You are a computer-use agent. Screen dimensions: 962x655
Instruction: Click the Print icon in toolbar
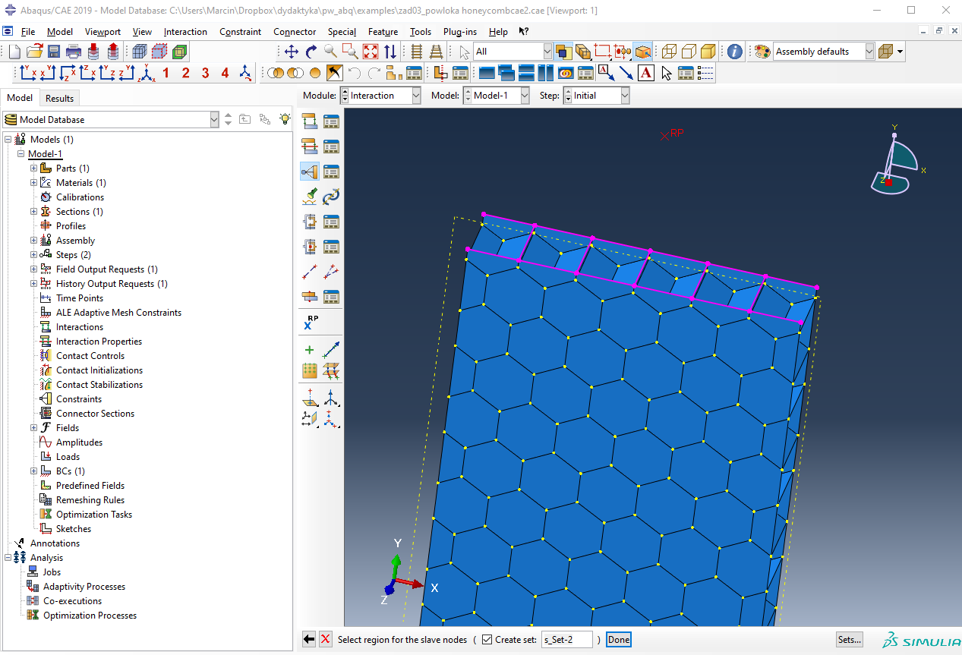coord(74,52)
